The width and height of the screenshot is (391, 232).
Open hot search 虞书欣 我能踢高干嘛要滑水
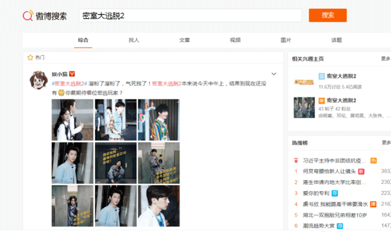click(335, 204)
